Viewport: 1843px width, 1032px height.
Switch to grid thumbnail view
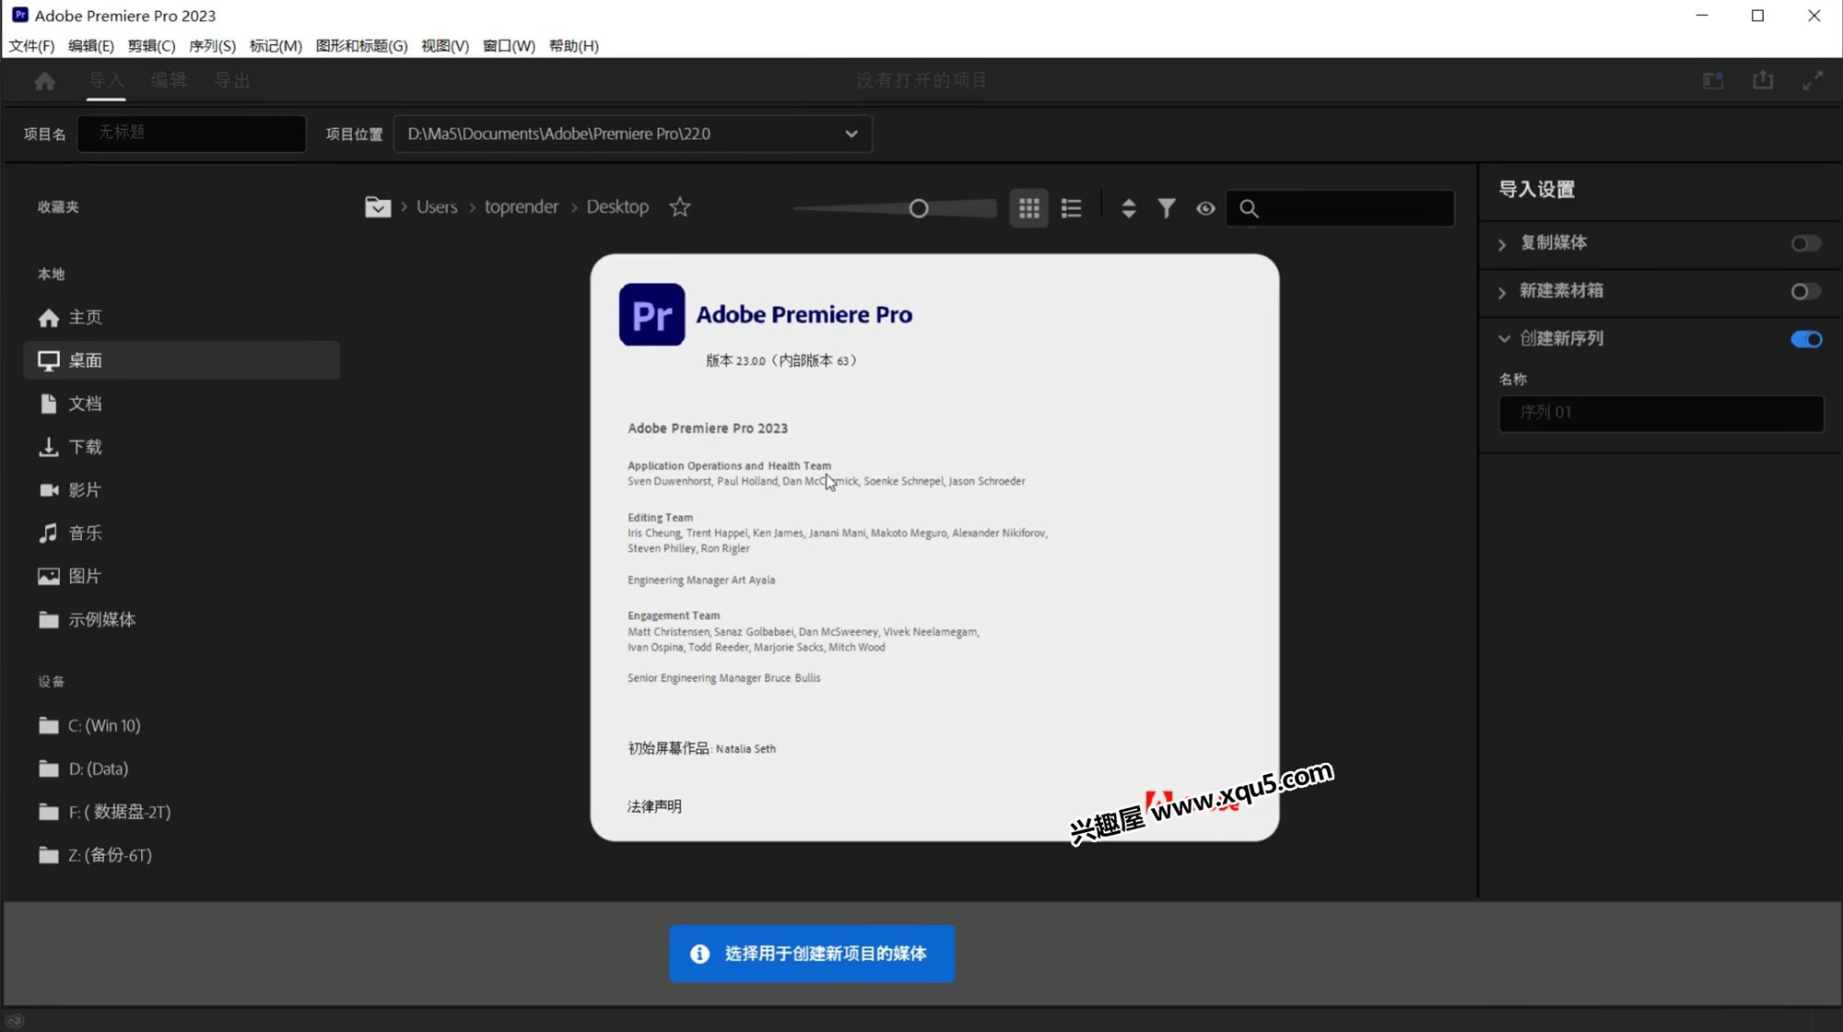pyautogui.click(x=1028, y=208)
